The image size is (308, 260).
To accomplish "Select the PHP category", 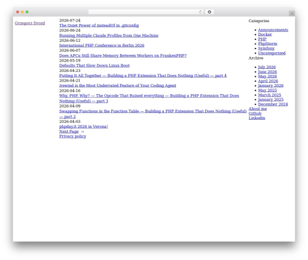I will (262, 39).
